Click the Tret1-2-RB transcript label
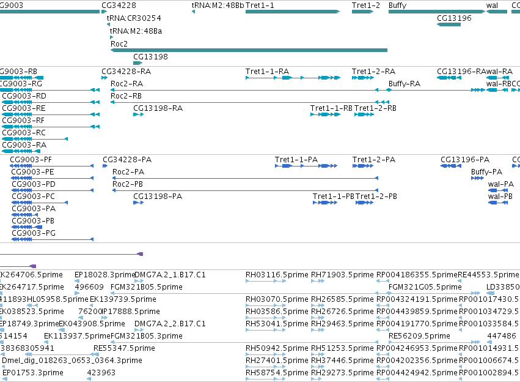 (375, 108)
